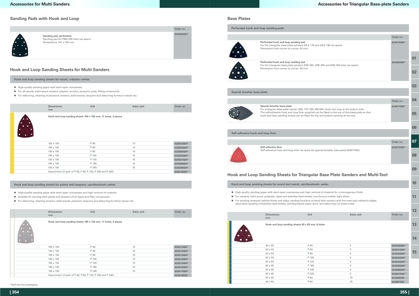The height and width of the screenshot is (296, 419).
Task: Select assortment order number 625610000*
Action: [x=181, y=172]
